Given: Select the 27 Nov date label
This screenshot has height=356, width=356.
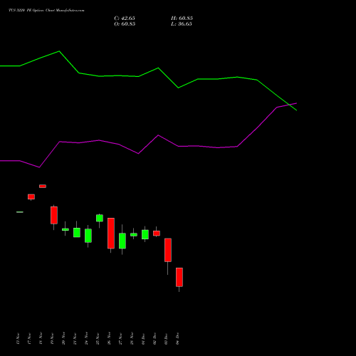Looking at the screenshot, I should coord(120,339).
